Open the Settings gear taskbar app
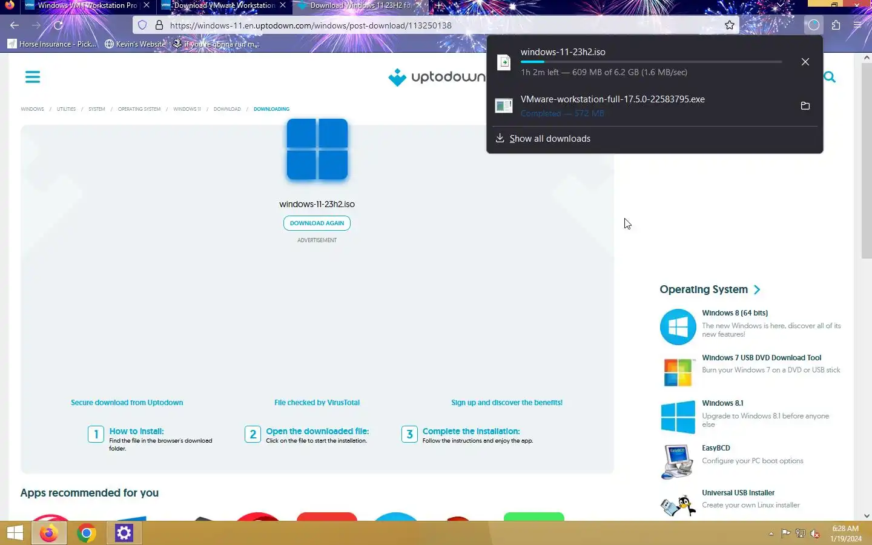This screenshot has width=872, height=545. [x=124, y=533]
